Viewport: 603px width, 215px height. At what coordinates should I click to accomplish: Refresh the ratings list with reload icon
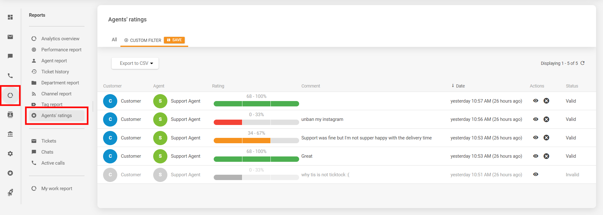click(583, 63)
